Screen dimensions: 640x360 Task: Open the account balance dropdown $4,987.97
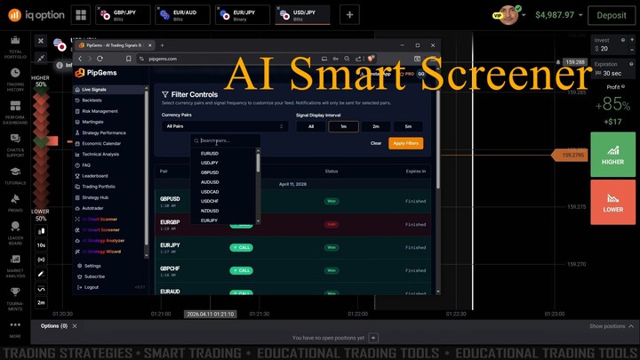pos(559,15)
